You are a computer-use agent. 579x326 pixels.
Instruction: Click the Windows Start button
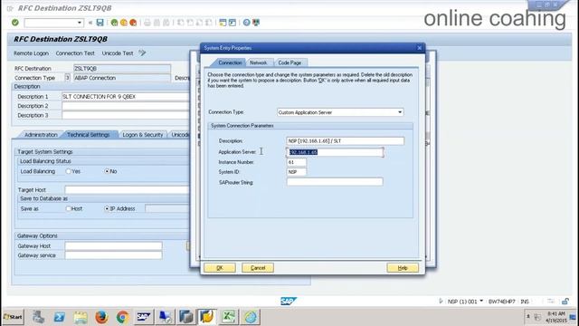point(13,317)
